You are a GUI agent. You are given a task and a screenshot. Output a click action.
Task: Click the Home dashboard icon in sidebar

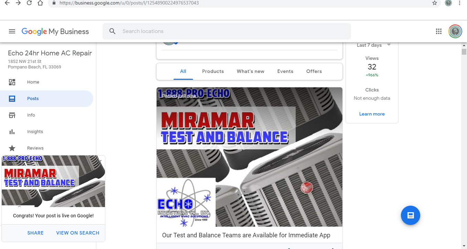12,82
